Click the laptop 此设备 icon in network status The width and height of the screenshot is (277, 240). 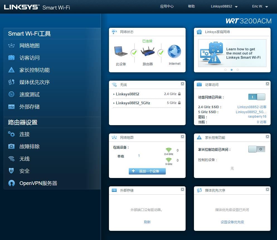point(121,51)
